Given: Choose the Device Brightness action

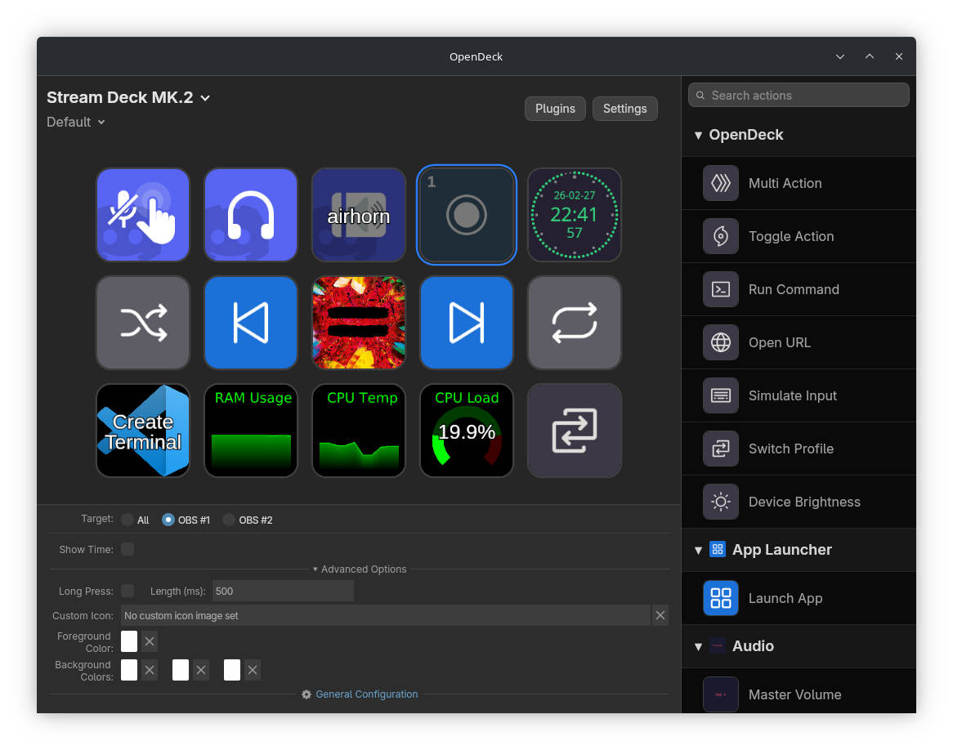Looking at the screenshot, I should (x=803, y=502).
